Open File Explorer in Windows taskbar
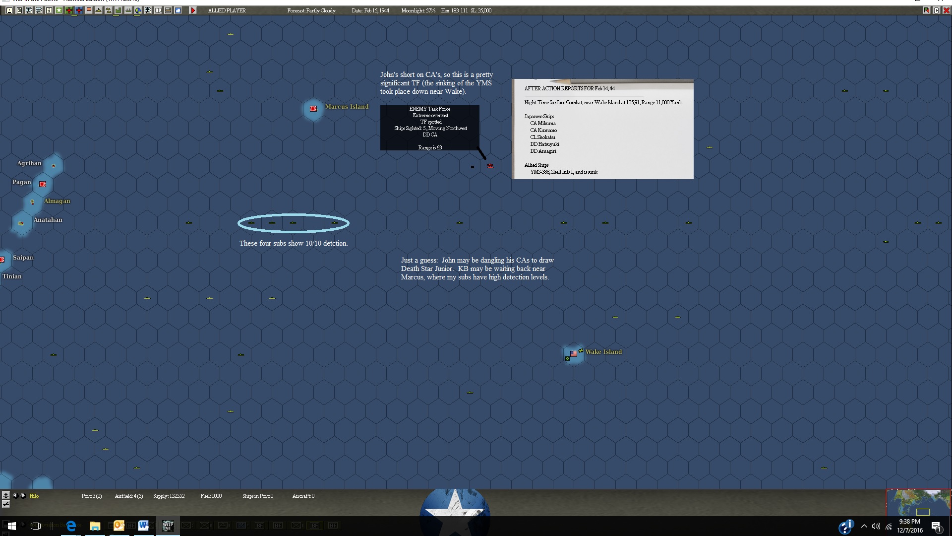The image size is (952, 536). pyautogui.click(x=95, y=526)
